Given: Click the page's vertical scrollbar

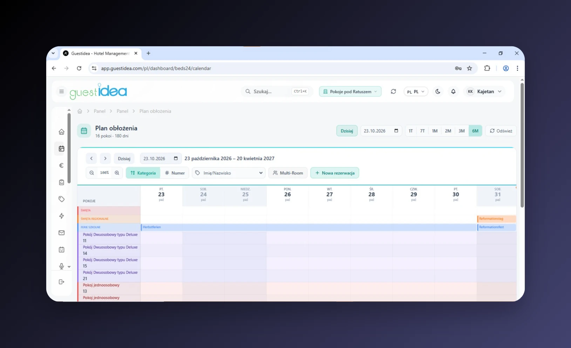Looking at the screenshot, I should coord(522,145).
